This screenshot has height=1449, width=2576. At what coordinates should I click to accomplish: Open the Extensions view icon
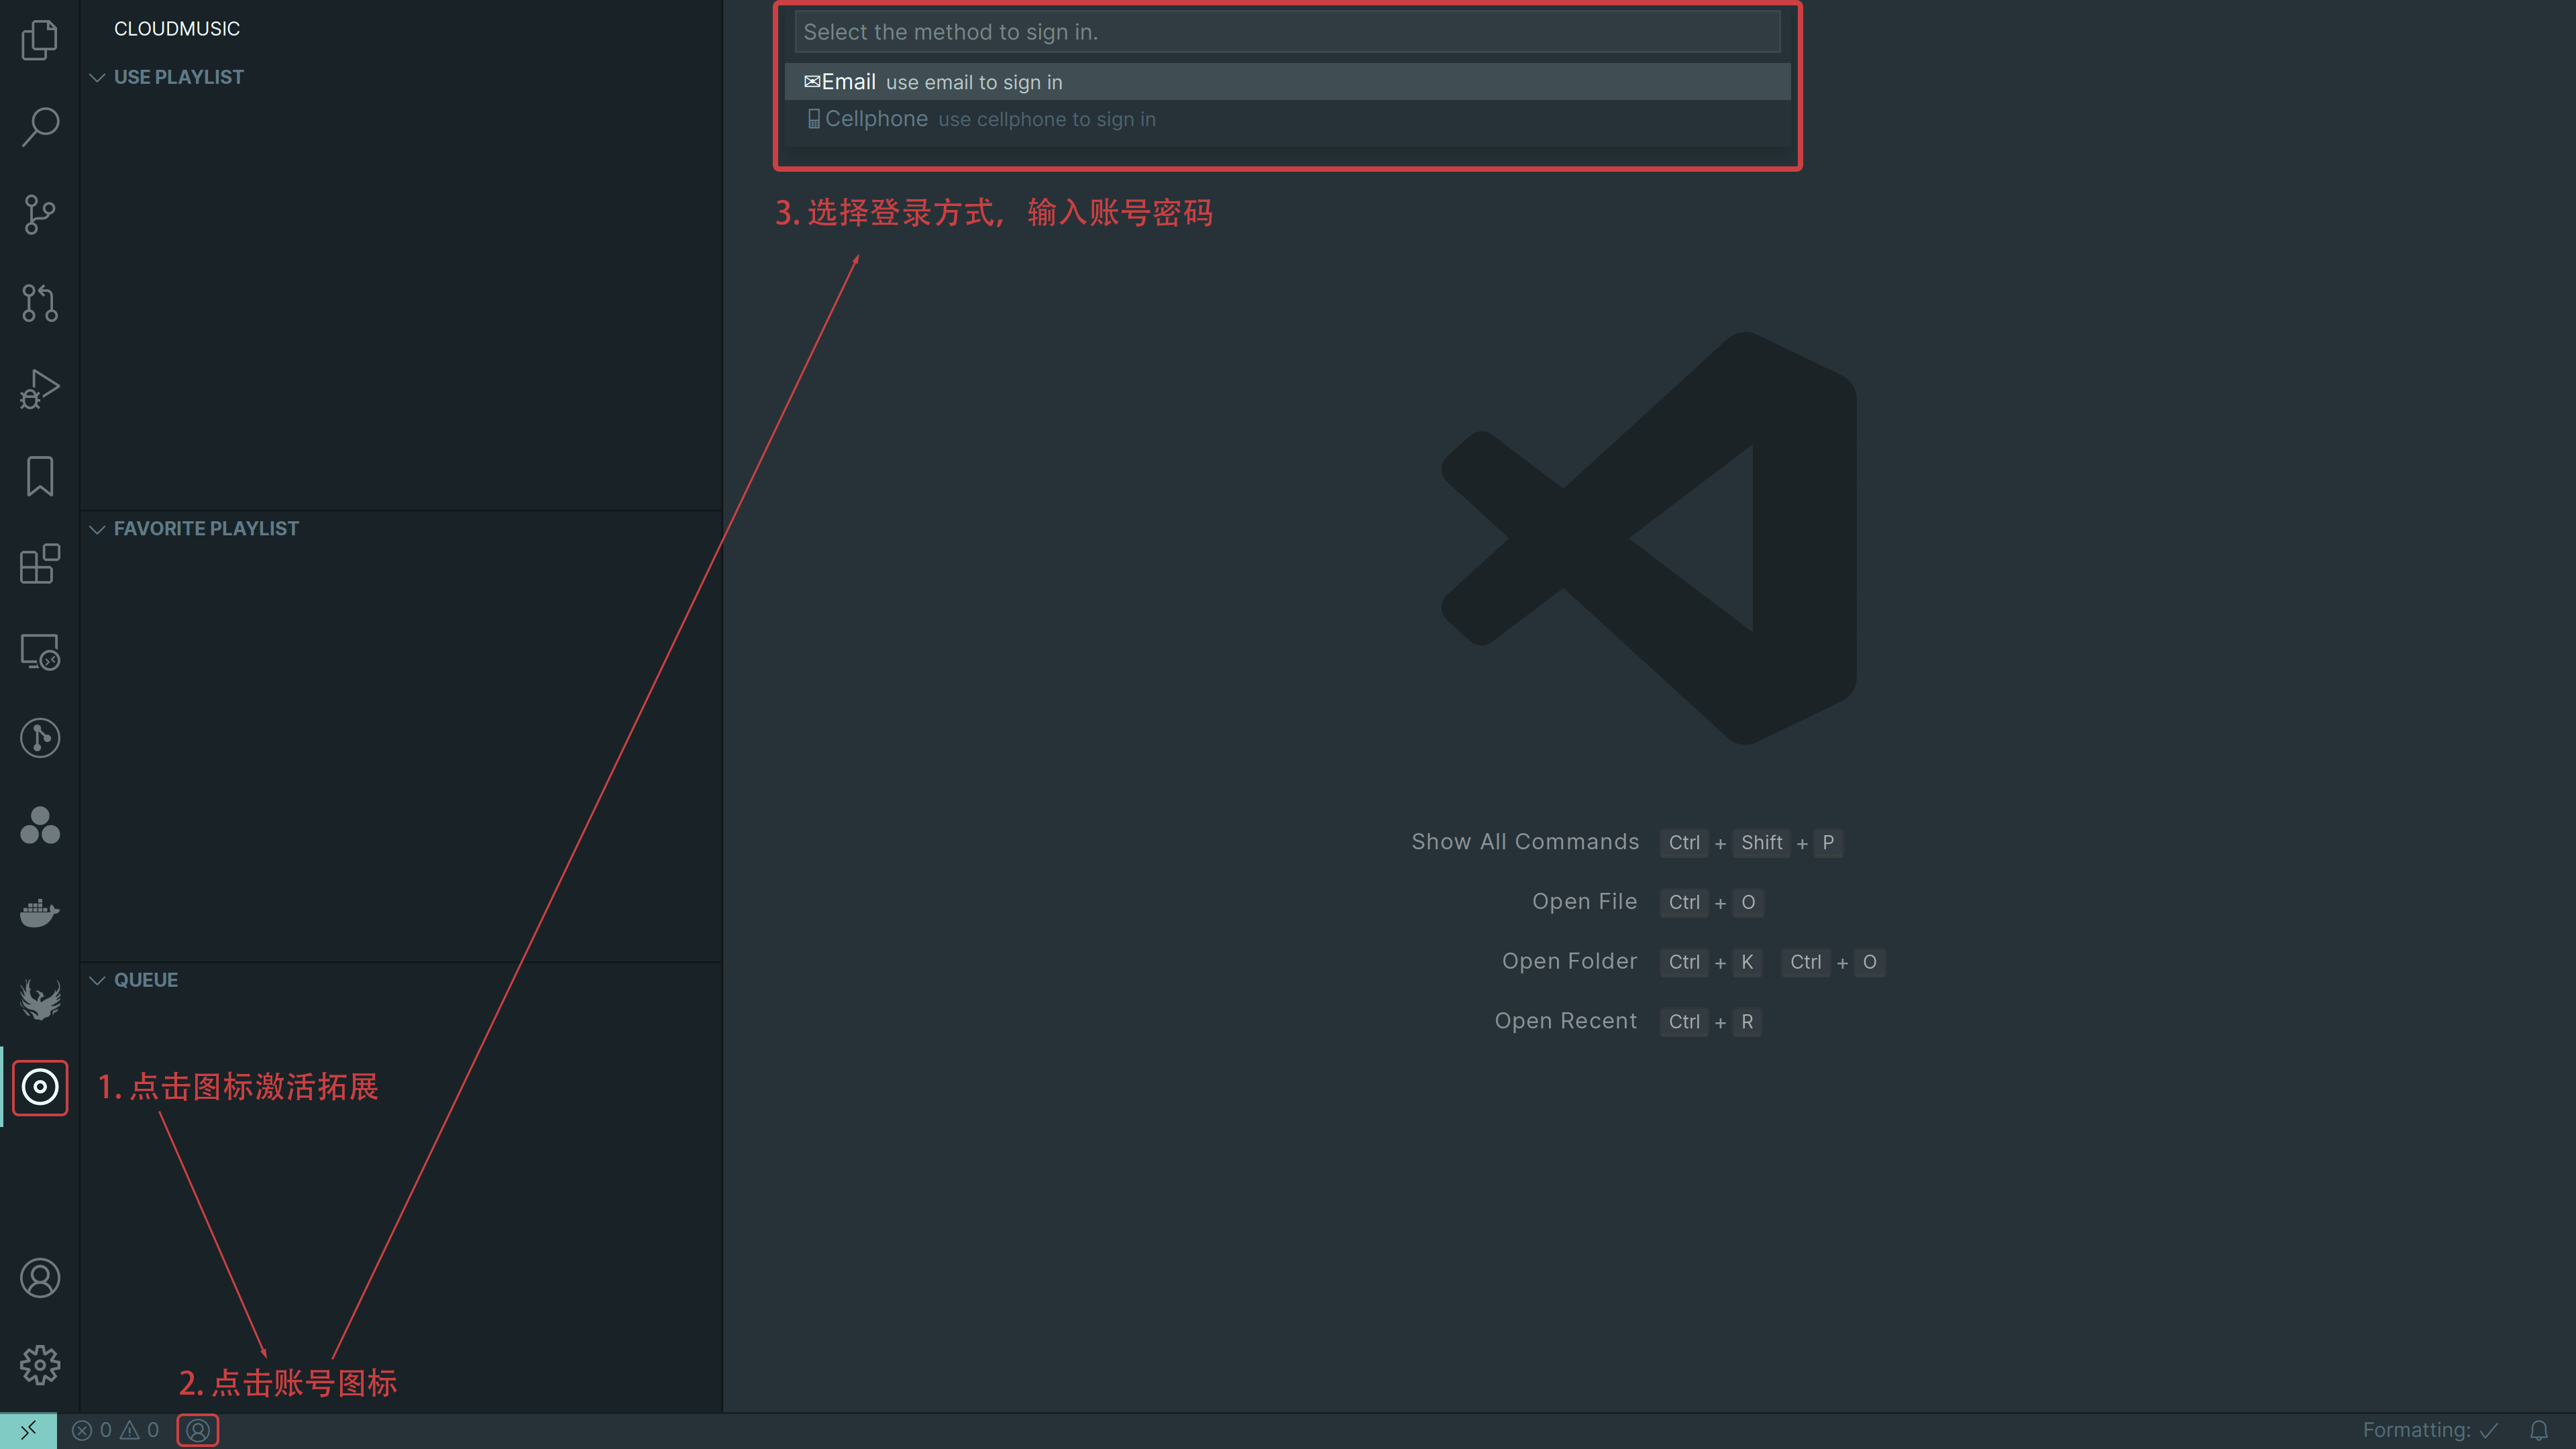coord(40,564)
